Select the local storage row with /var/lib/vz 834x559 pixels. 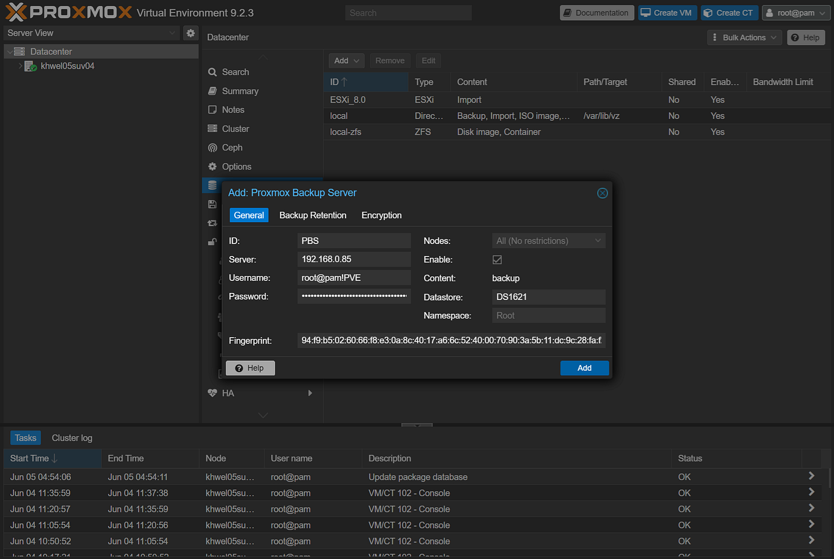click(577, 116)
